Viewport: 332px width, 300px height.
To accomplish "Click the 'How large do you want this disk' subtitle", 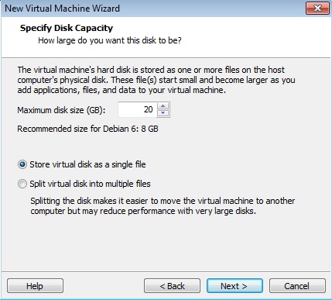I will click(x=110, y=40).
